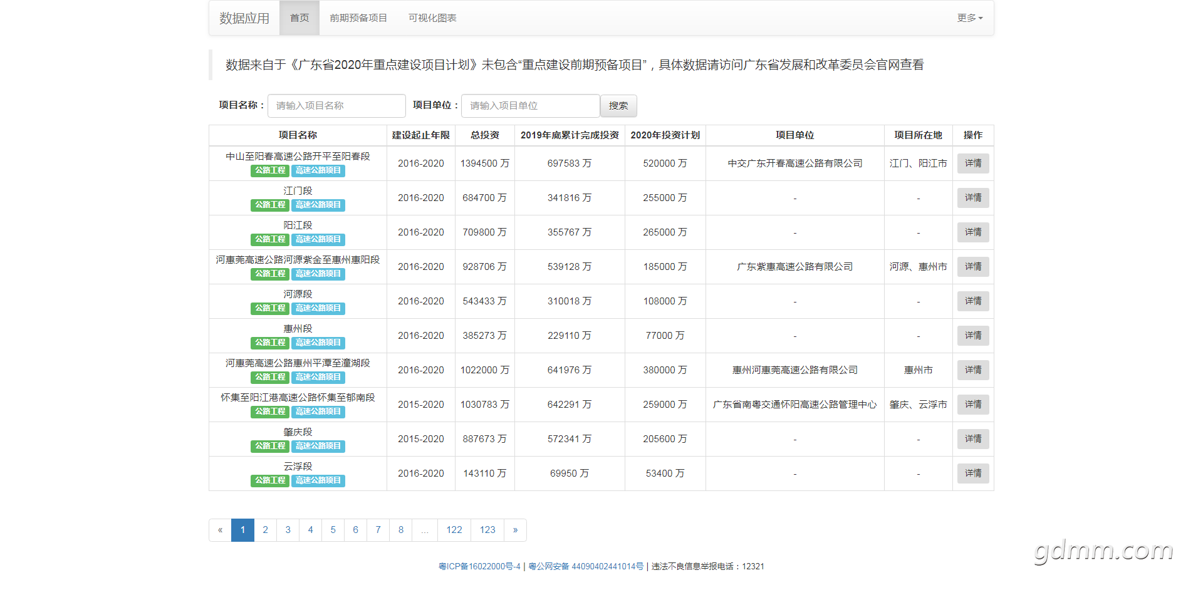
Task: Go to page 8
Action: 401,530
